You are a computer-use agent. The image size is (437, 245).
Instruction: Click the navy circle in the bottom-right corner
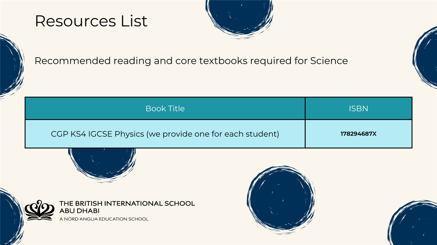tap(415, 225)
